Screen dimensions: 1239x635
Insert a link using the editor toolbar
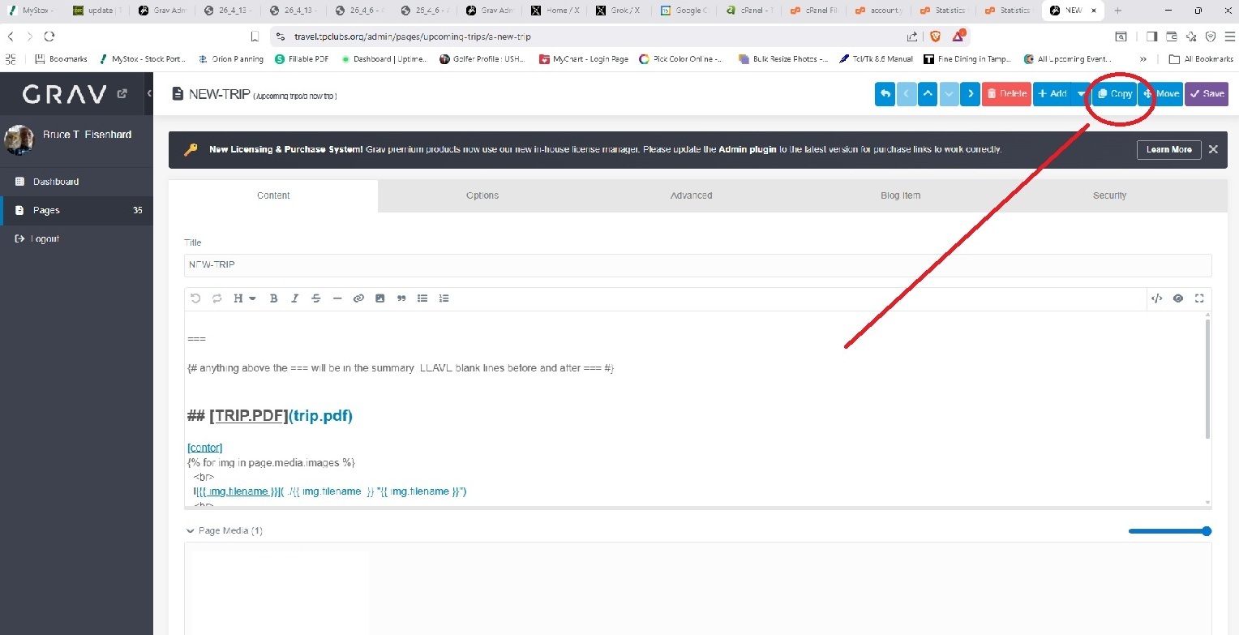point(358,298)
